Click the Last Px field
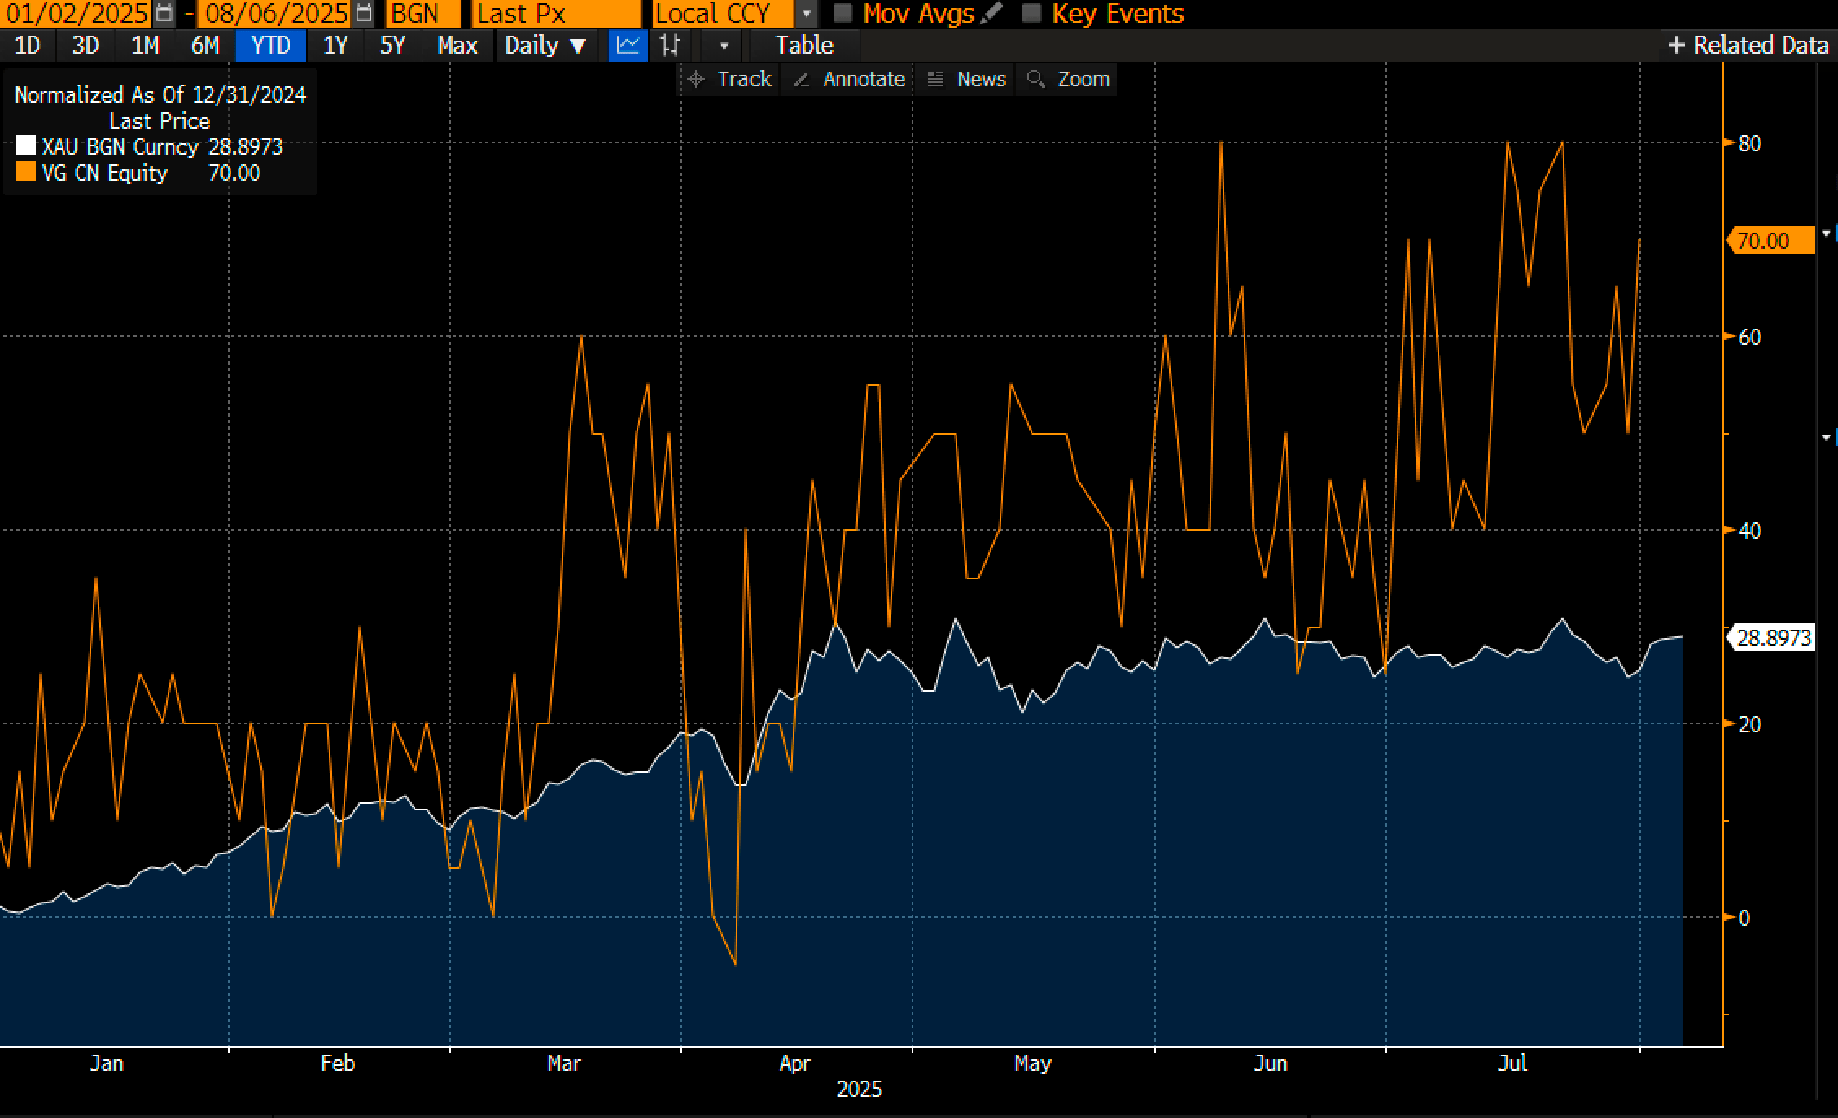The height and width of the screenshot is (1118, 1838). click(x=557, y=13)
